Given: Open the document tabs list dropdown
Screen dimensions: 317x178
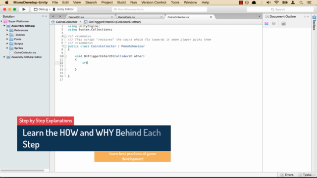Looking at the screenshot, I should pyautogui.click(x=259, y=16).
